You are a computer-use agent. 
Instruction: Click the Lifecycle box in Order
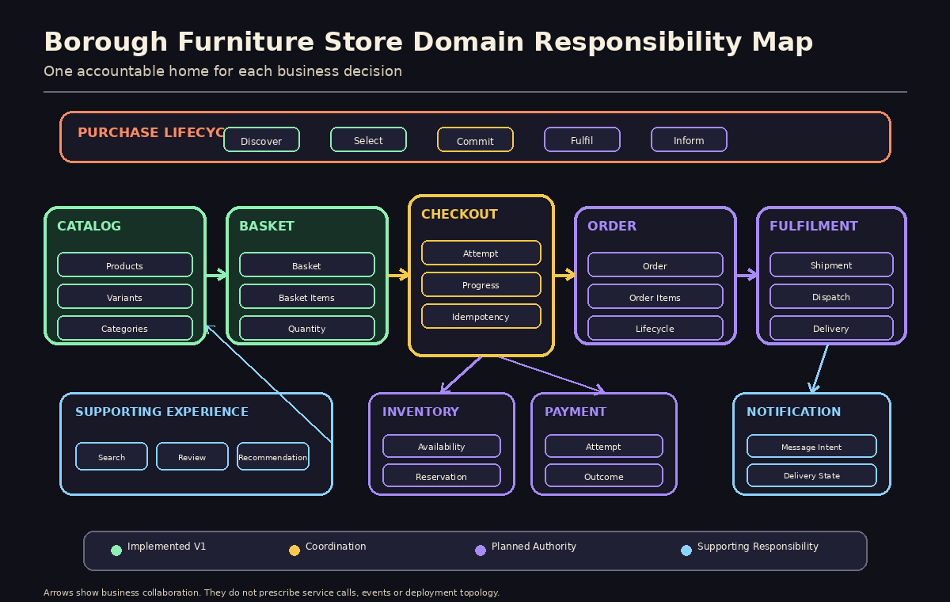655,328
